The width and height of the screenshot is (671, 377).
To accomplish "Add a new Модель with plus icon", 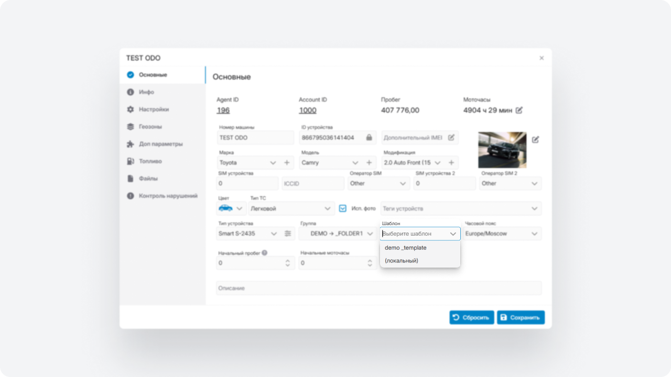I will tap(369, 163).
